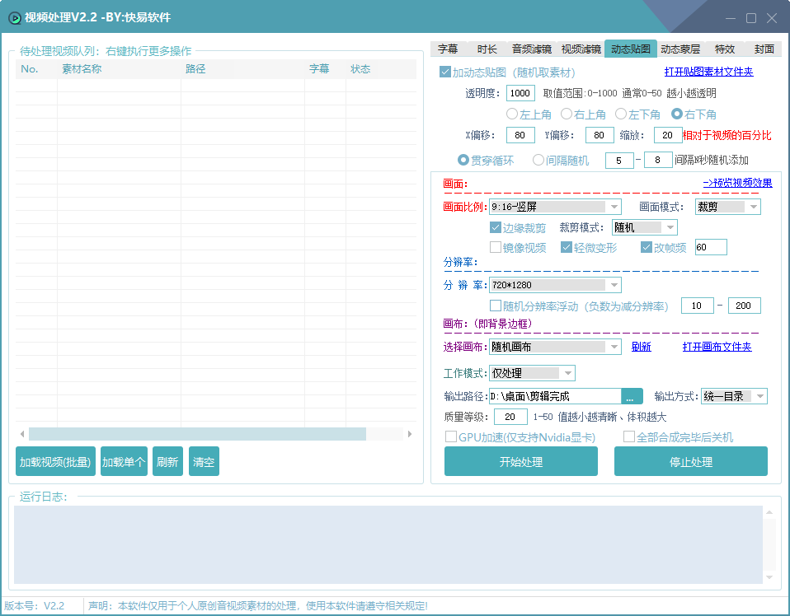Viewport: 790px width, 616px height.
Task: Switch to the 特效 tab
Action: pos(725,49)
